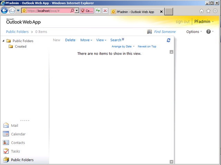
Task: Close the PFadmin Outlook Web App tab
Action: 161,12
